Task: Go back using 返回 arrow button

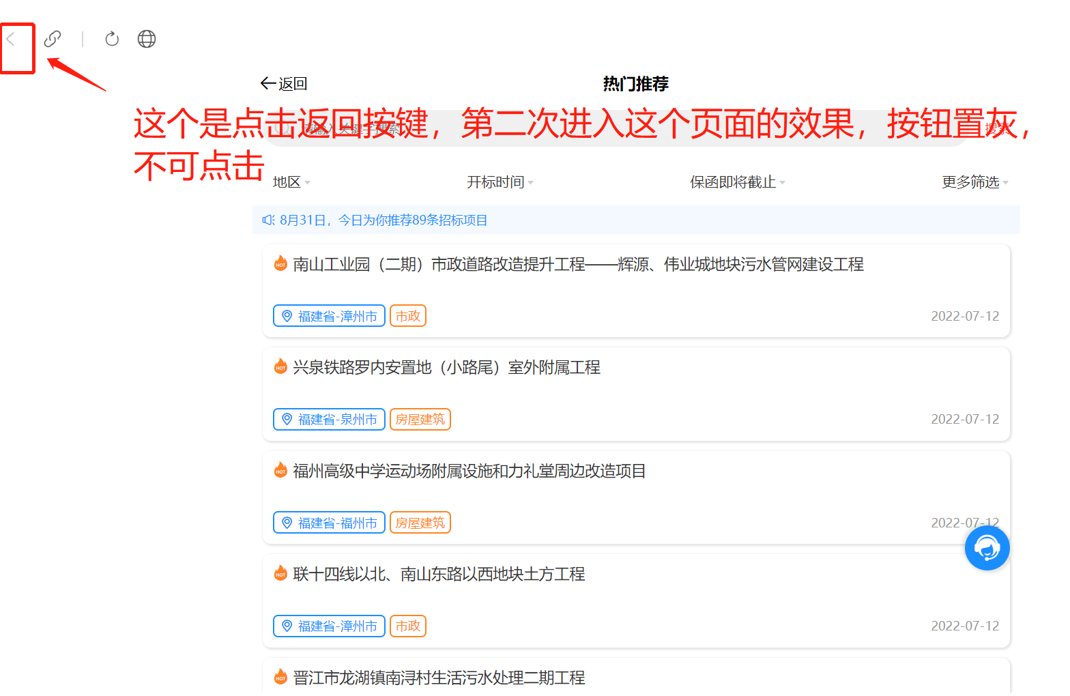Action: (x=284, y=84)
